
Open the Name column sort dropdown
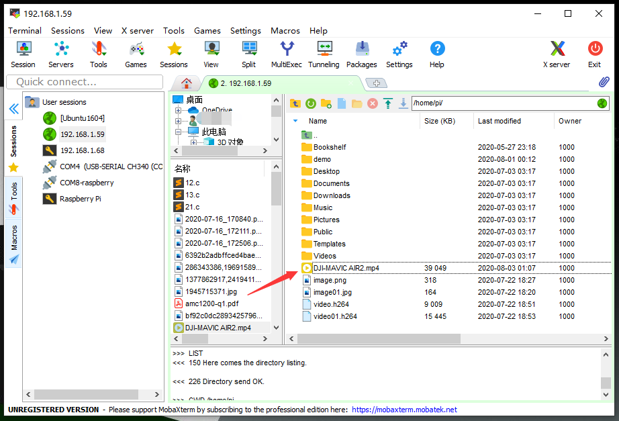coord(295,121)
